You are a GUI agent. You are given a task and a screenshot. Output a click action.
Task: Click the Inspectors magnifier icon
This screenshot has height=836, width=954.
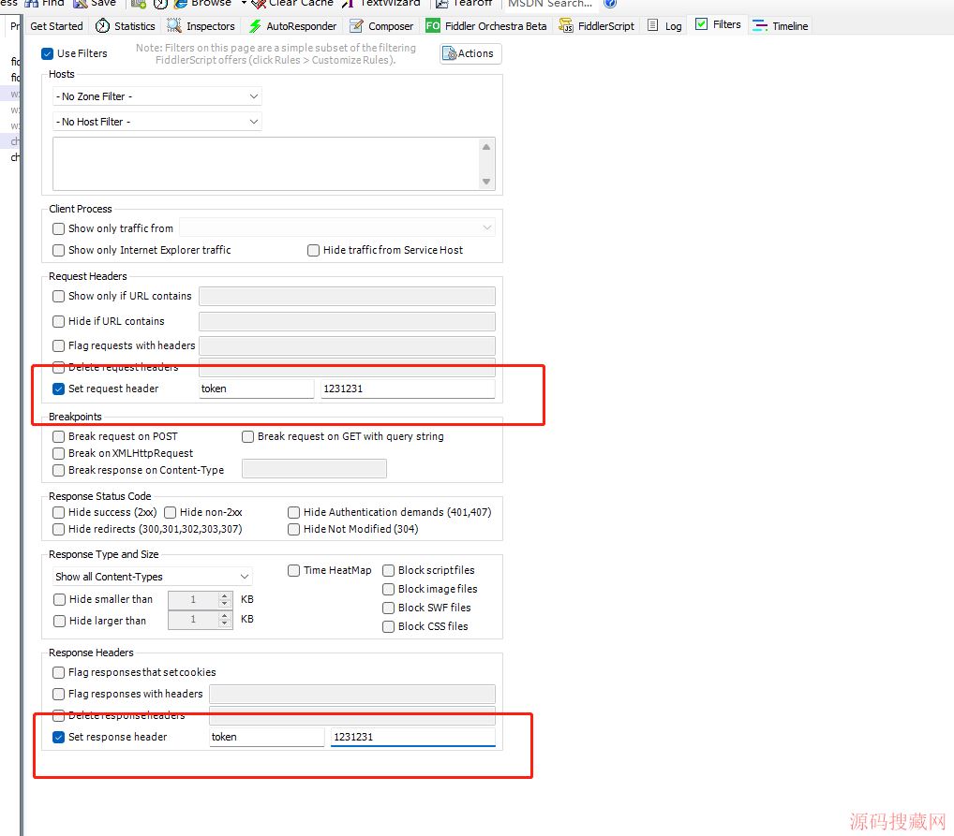coord(174,26)
